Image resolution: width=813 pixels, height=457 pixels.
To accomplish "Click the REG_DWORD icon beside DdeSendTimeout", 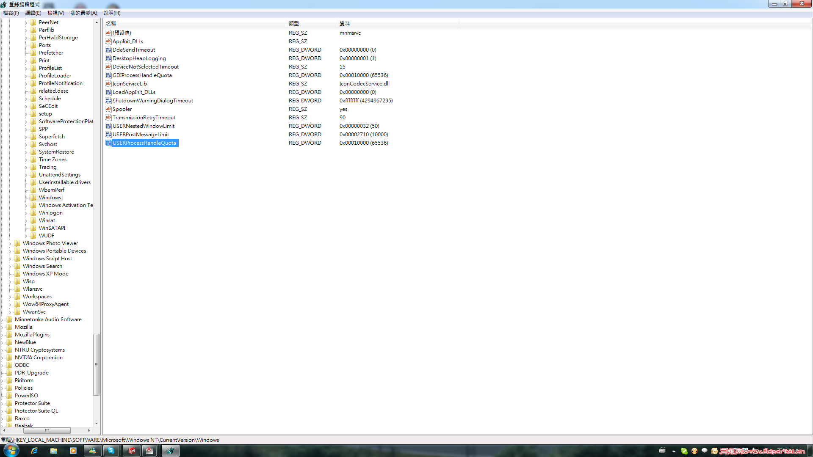I will pyautogui.click(x=108, y=50).
